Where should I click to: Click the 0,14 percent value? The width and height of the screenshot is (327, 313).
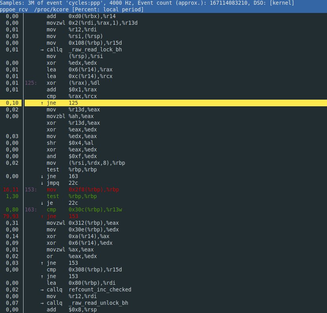click(12, 236)
